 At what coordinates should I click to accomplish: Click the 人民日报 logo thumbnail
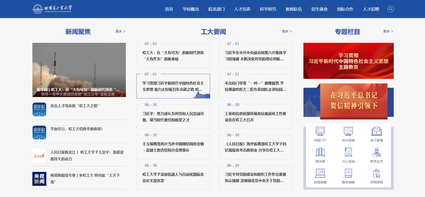39,156
